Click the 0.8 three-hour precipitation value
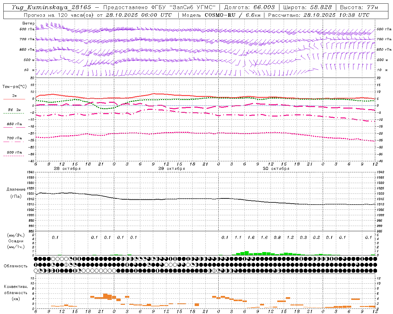Screen dimensions: 393x314 277,237
